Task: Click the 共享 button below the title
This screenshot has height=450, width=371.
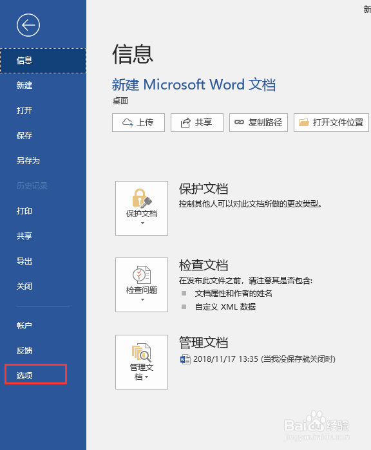Action: (197, 122)
